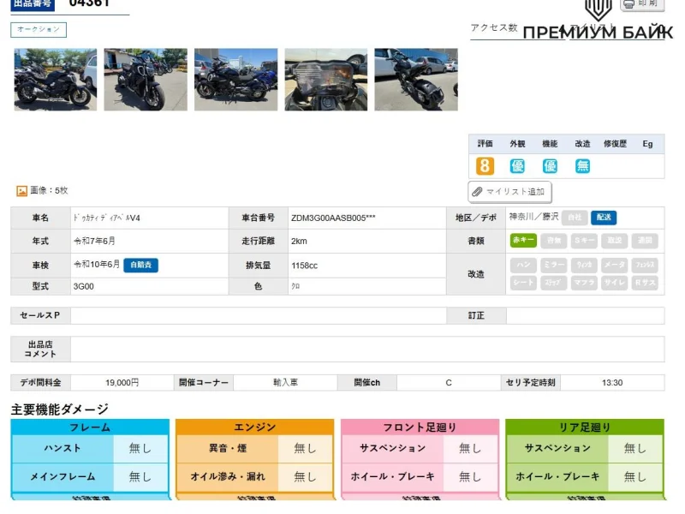Click the image count picture icon
Screen dimensions: 685x514
(x=21, y=191)
